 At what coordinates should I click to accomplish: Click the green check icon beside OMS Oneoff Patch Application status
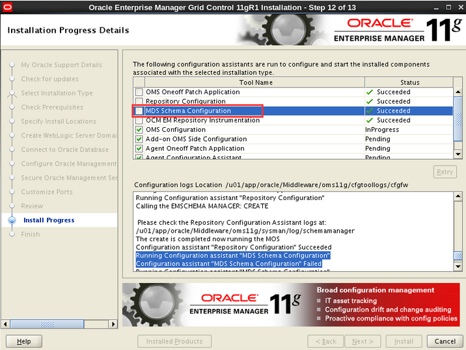click(370, 93)
